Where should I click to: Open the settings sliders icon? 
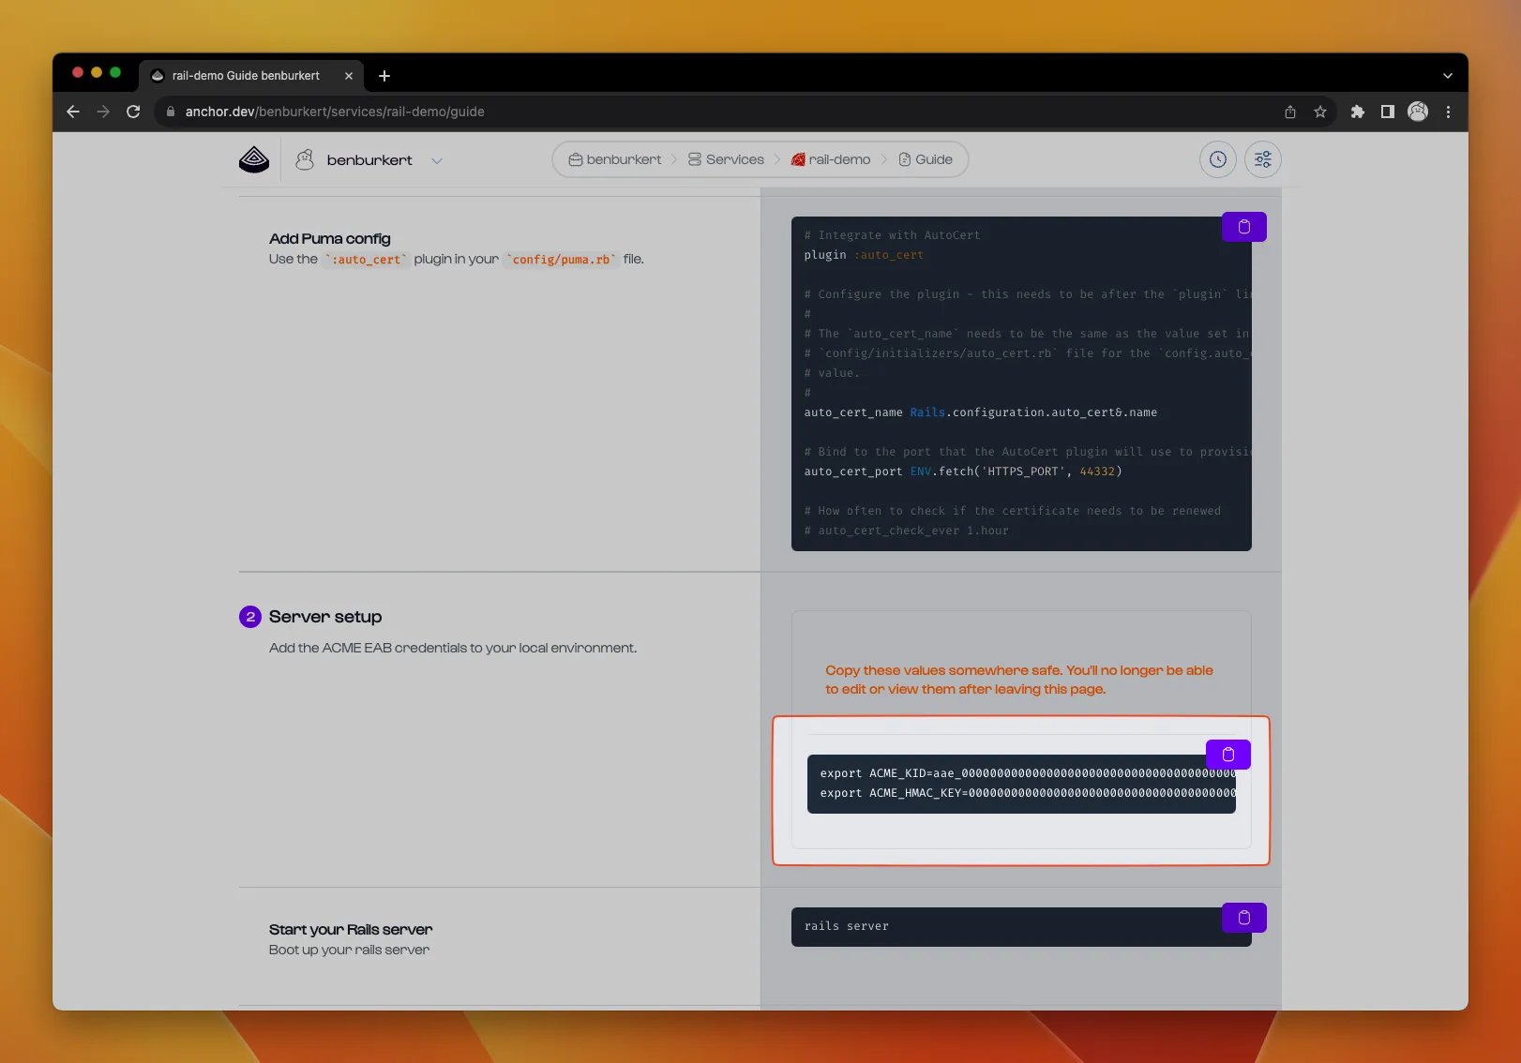pyautogui.click(x=1262, y=159)
